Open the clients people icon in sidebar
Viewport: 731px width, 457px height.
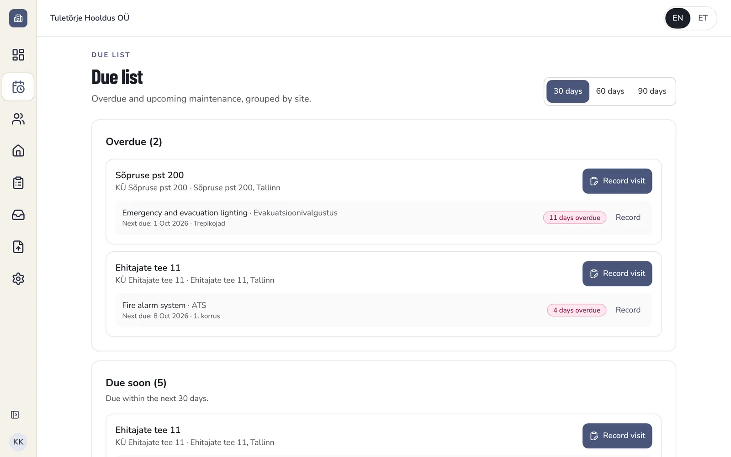tap(18, 119)
